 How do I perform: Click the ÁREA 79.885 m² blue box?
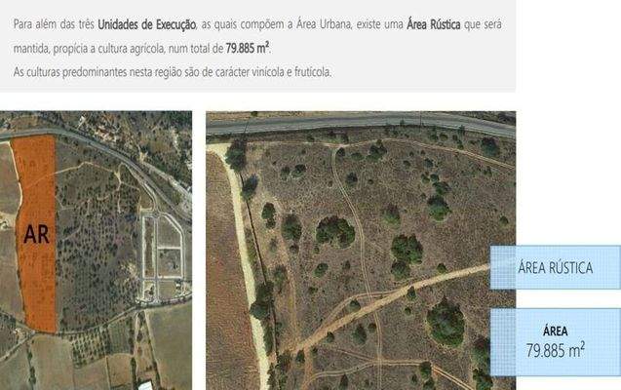point(556,342)
